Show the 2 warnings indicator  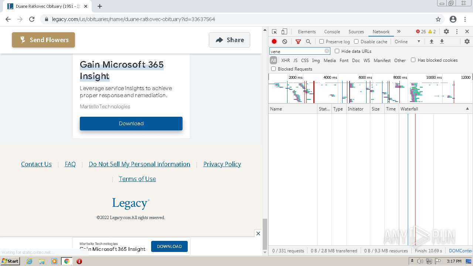(432, 32)
